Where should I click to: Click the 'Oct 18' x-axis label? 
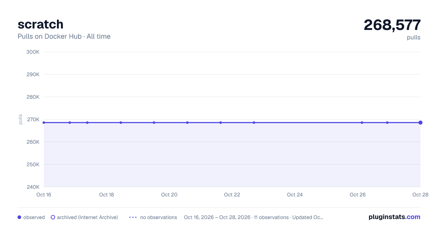point(107,195)
